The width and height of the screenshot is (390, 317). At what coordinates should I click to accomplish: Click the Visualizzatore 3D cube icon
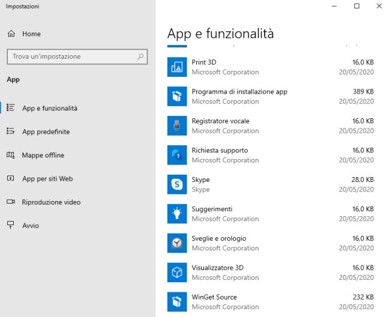click(177, 273)
